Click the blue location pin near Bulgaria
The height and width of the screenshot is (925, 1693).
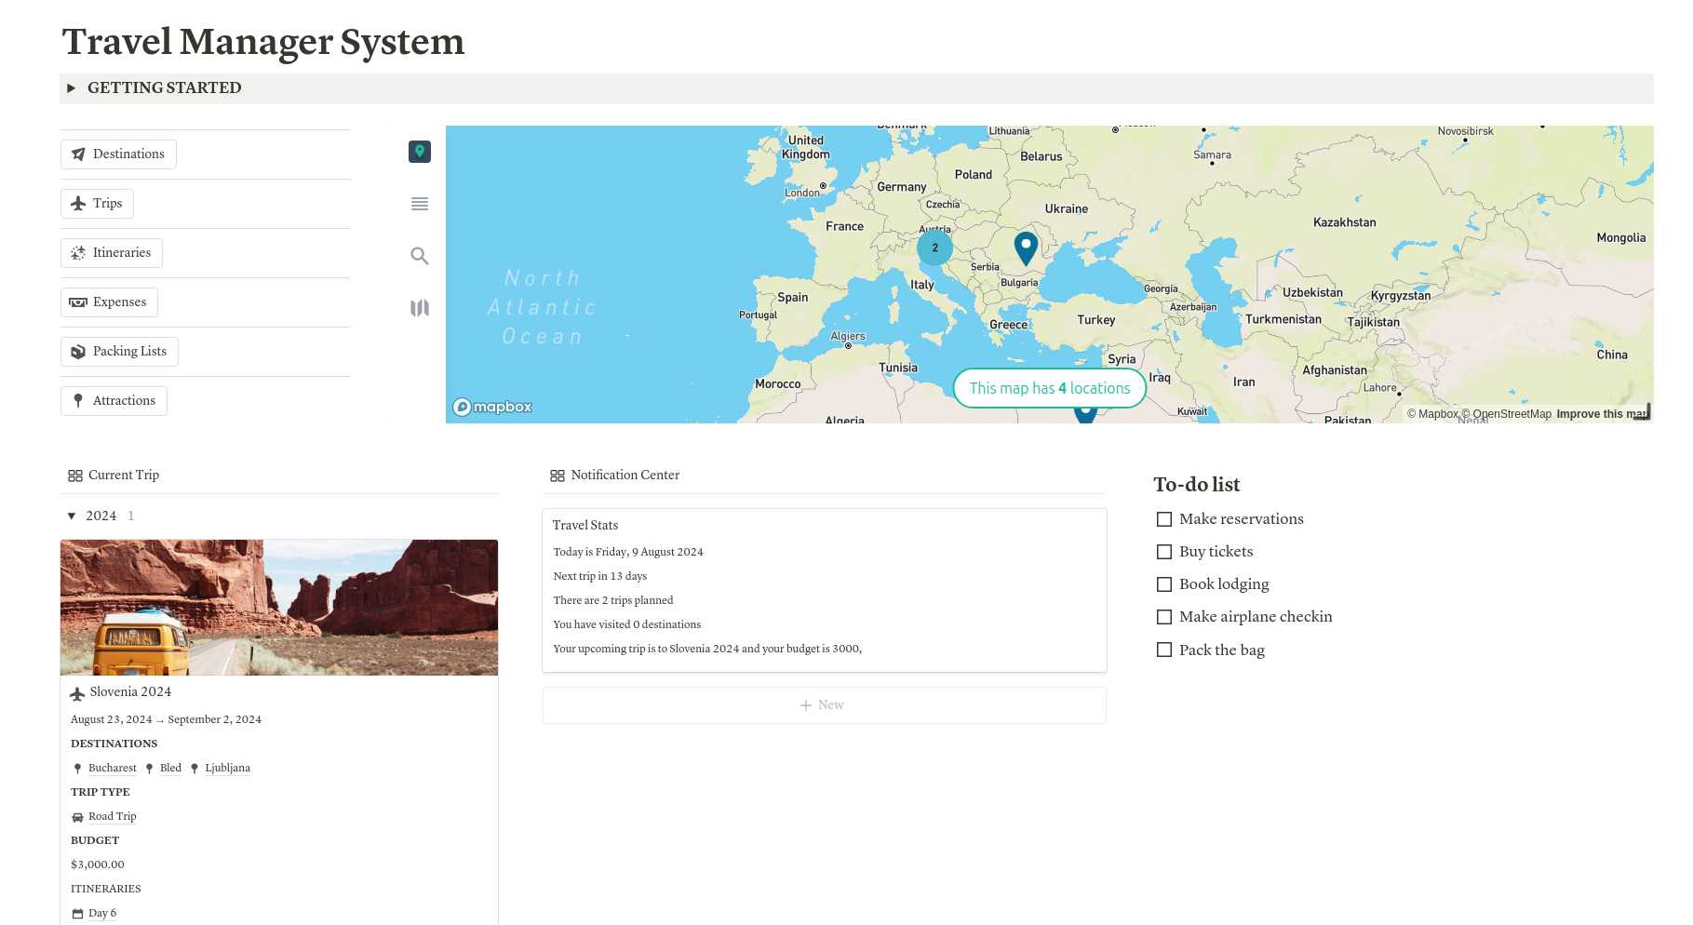tap(1026, 249)
